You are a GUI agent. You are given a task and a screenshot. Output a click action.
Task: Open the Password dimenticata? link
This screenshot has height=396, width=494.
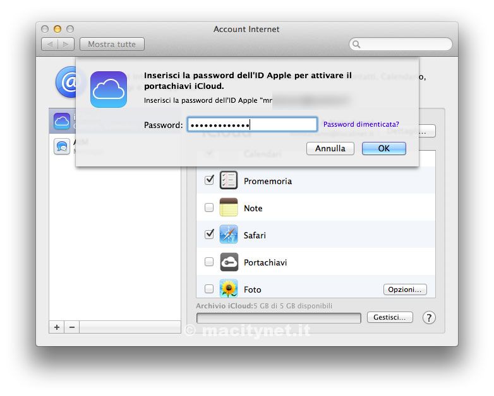[361, 124]
